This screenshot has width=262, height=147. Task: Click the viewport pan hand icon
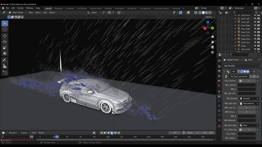212,42
